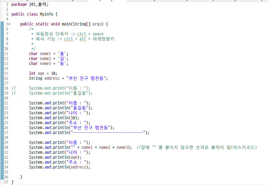Click the class closing brace on line 37
The height and width of the screenshot is (185, 268).
tap(13, 182)
